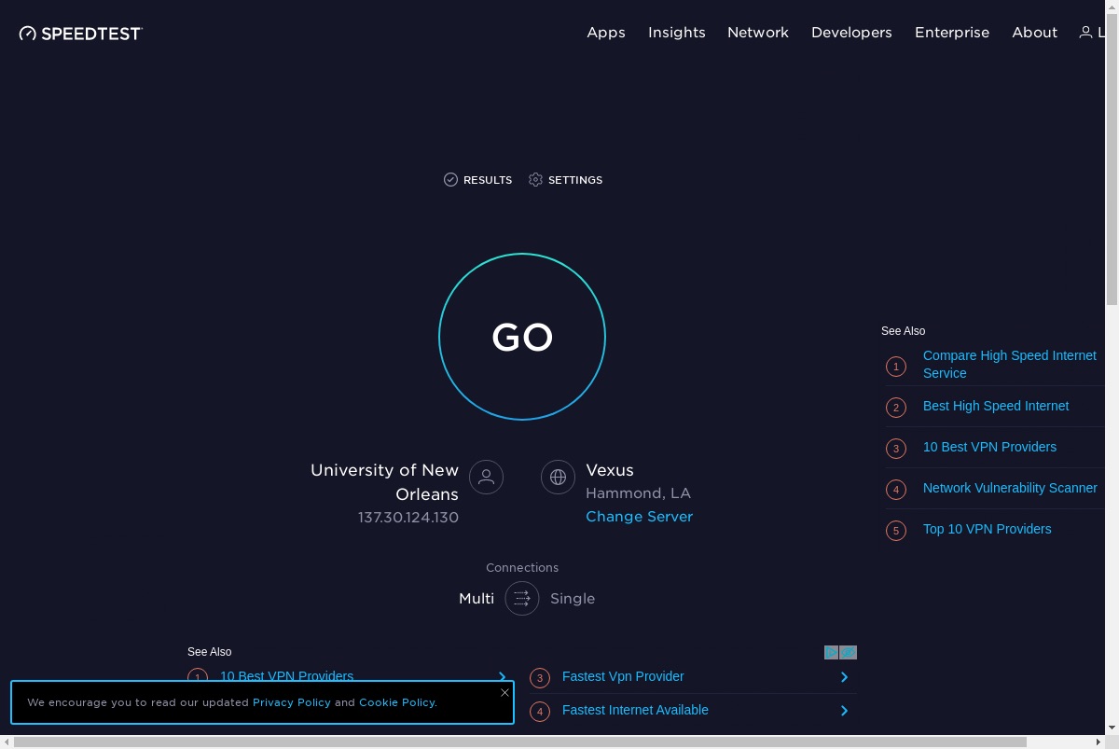Image resolution: width=1119 pixels, height=749 pixels.
Task: Click numbered circle 3 in the right sidebar
Action: [x=896, y=449]
